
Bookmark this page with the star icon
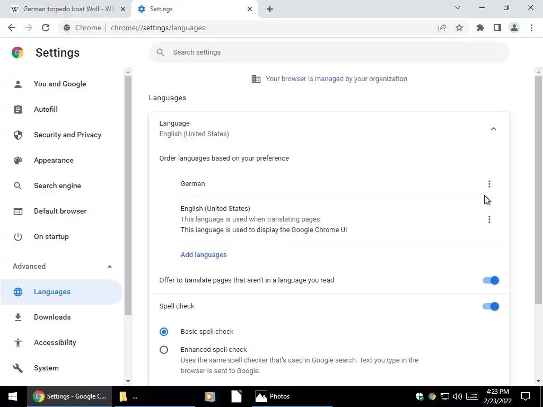[x=459, y=28]
